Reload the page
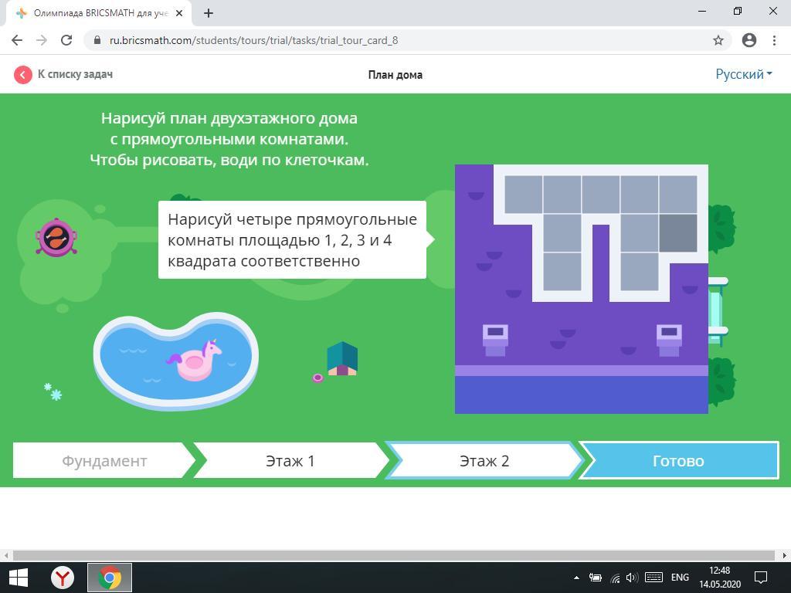This screenshot has height=593, width=791. tap(66, 40)
